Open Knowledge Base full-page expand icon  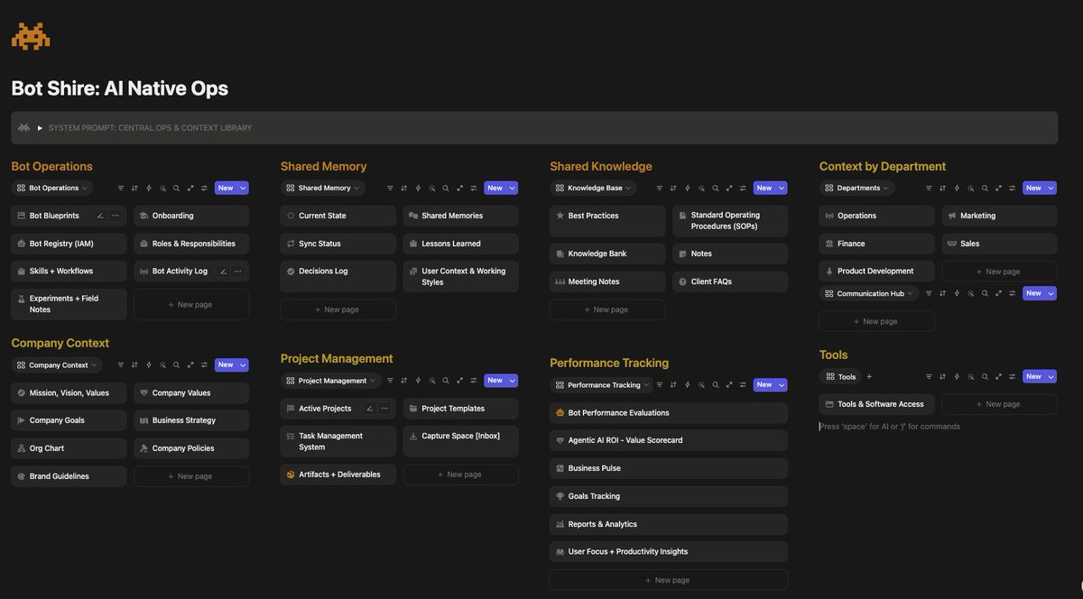[729, 189]
